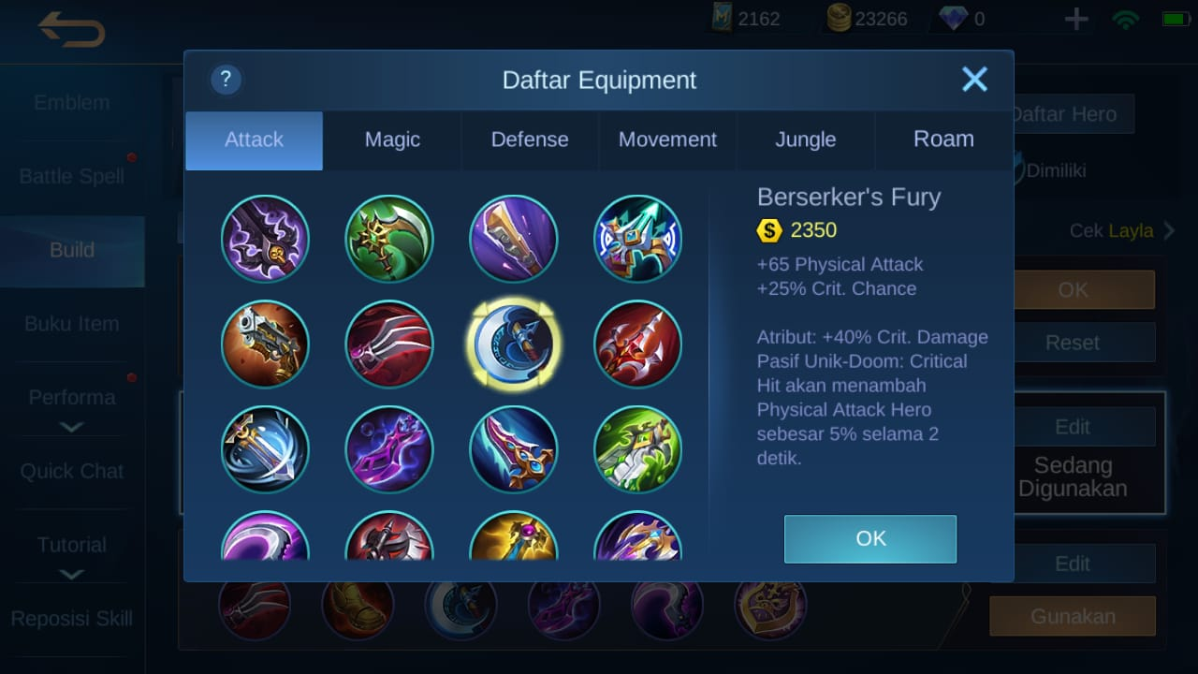This screenshot has width=1198, height=674.
Task: Close the Daftar Equipment dialog
Action: 974,80
